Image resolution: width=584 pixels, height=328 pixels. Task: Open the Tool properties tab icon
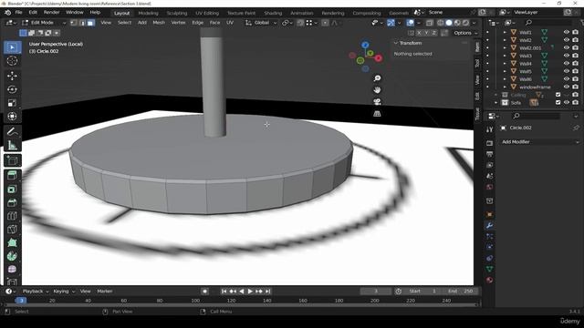pyautogui.click(x=489, y=129)
